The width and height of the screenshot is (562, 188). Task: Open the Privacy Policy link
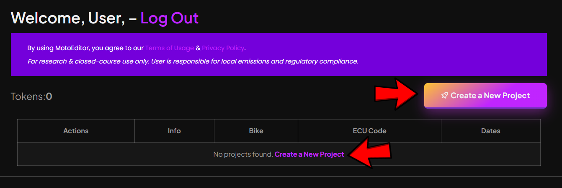click(x=223, y=48)
